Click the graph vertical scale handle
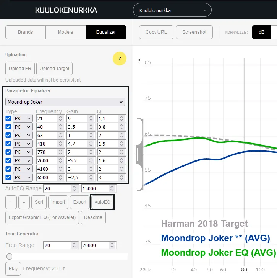This screenshot has height=278, width=277. click(x=139, y=154)
